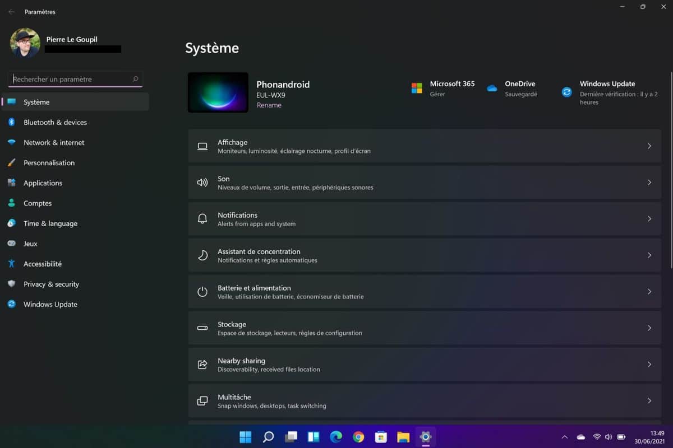This screenshot has width=673, height=448.
Task: Click the Microsoft 365 logo icon
Action: tap(417, 88)
